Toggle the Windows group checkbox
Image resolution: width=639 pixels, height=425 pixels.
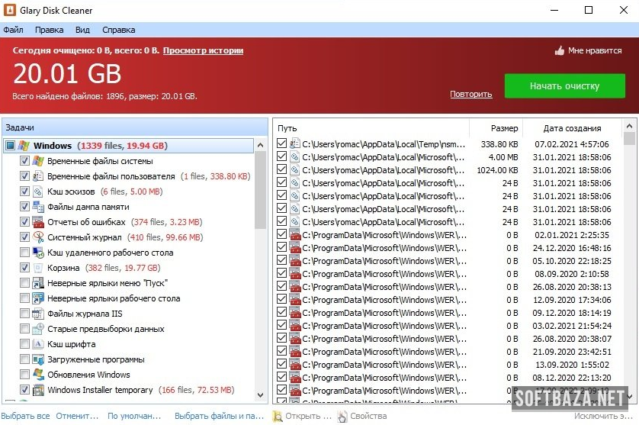pos(10,146)
